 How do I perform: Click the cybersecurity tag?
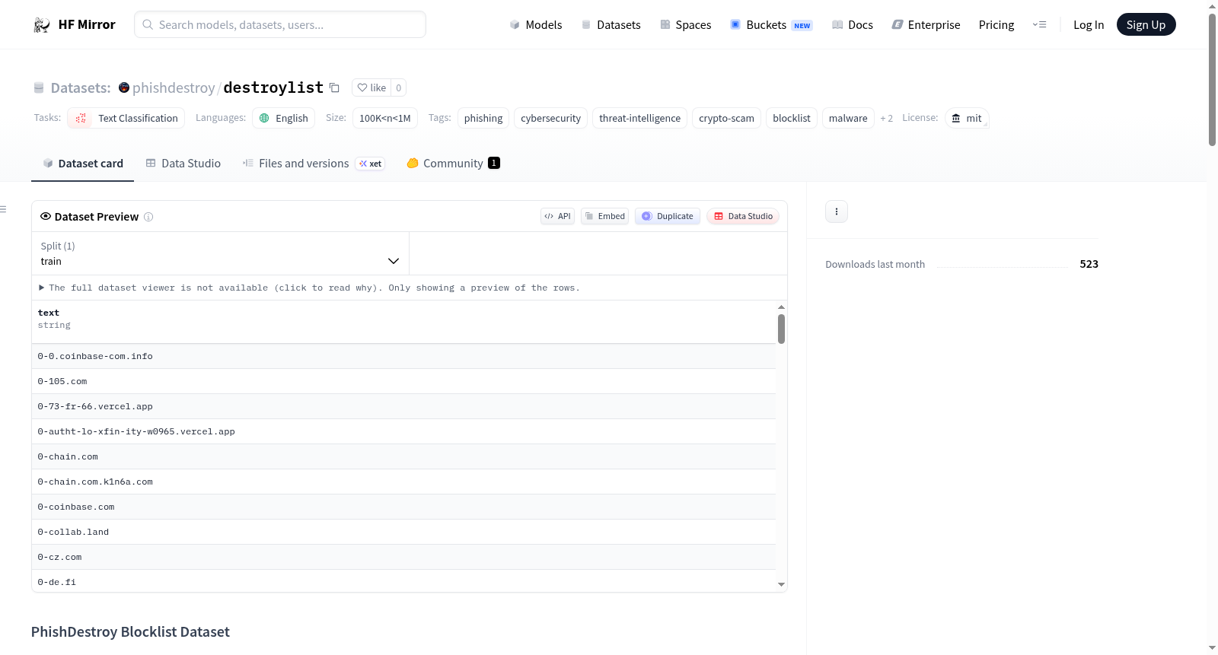coord(550,118)
